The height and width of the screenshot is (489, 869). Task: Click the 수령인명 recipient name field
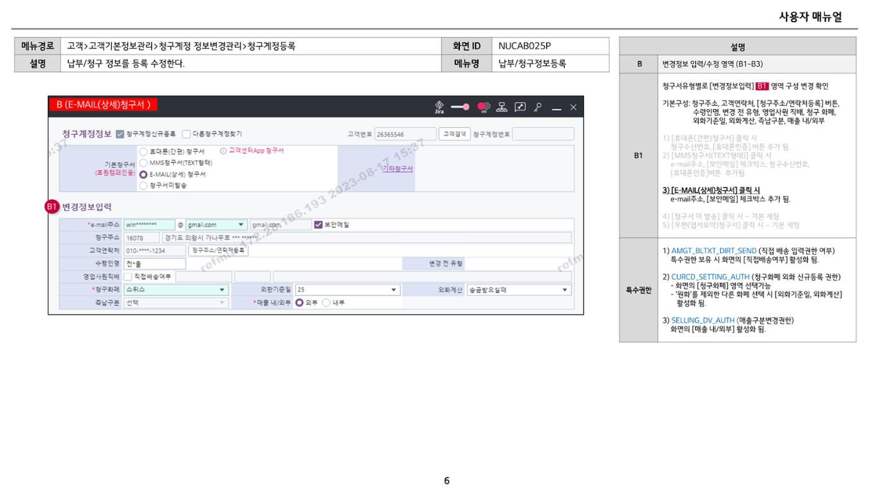tap(155, 264)
